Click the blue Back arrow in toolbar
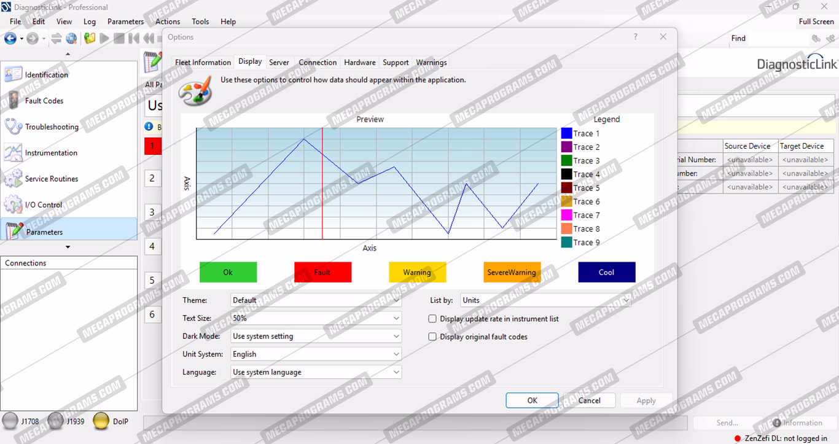This screenshot has width=839, height=444. 10,39
